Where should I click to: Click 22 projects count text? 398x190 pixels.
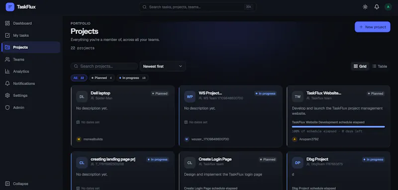click(x=83, y=48)
